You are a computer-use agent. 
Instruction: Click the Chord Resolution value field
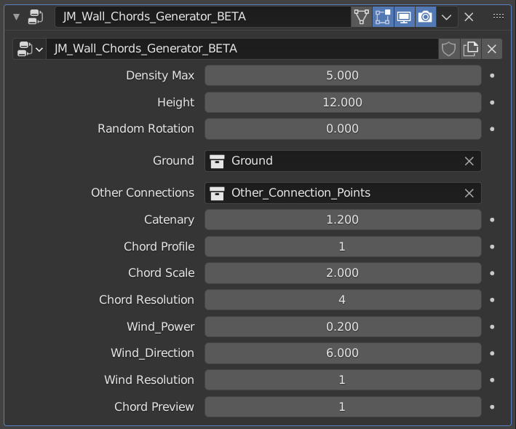pyautogui.click(x=343, y=300)
